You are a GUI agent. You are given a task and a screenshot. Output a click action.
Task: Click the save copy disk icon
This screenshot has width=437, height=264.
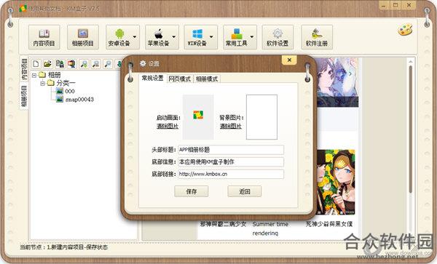pyautogui.click(x=60, y=64)
